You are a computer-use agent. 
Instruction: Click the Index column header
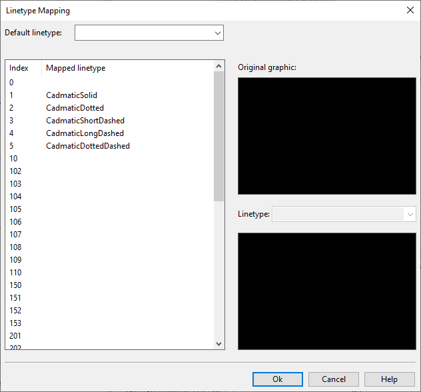click(20, 68)
